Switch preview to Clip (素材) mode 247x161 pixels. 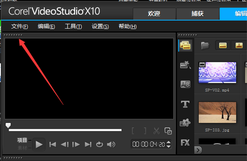(22, 148)
